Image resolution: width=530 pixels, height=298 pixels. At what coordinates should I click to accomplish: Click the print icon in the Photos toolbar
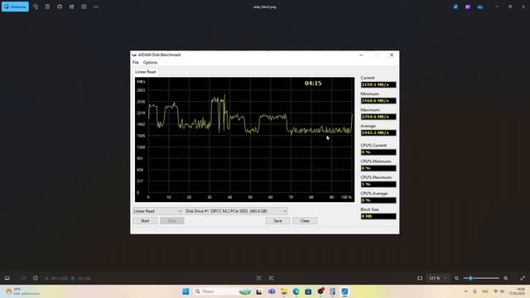coord(60,7)
